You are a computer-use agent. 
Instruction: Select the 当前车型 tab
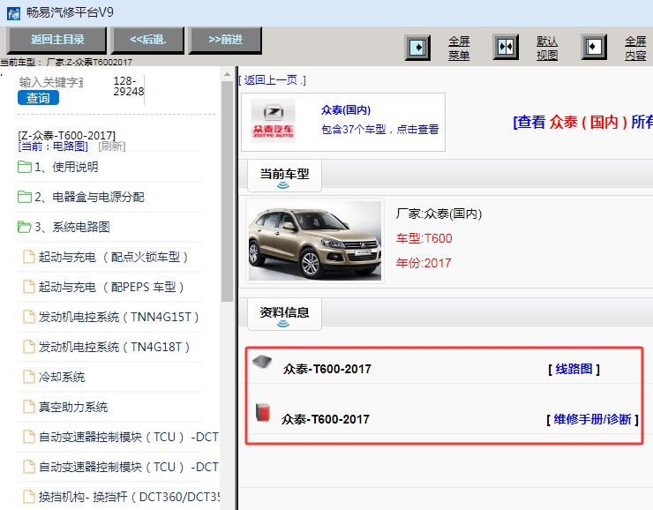pyautogui.click(x=284, y=176)
